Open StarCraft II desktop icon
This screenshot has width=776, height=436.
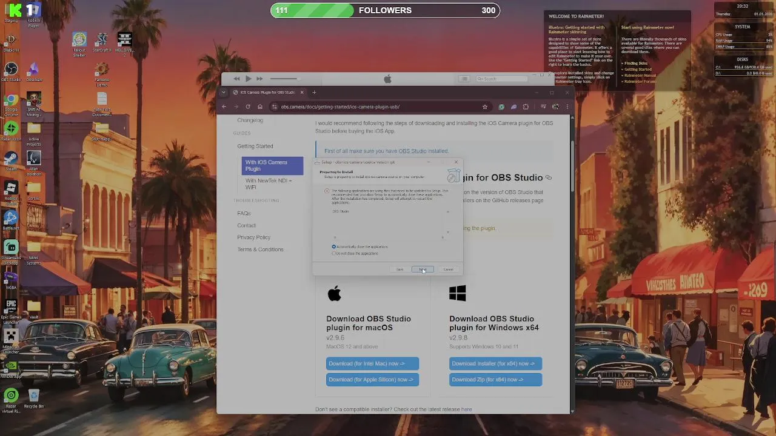pos(102,42)
